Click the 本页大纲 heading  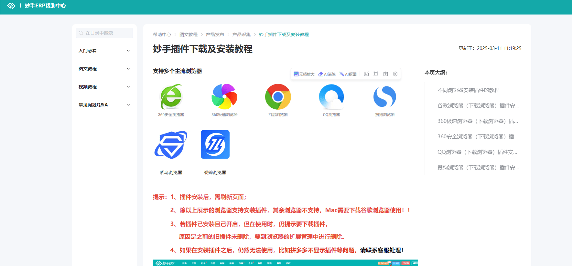pos(436,73)
